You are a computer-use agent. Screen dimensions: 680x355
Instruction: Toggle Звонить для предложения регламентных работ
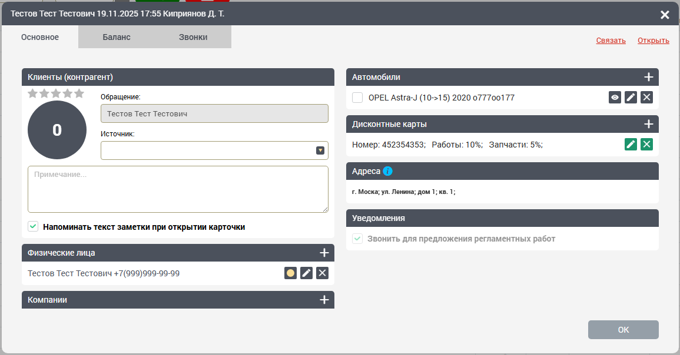click(357, 239)
